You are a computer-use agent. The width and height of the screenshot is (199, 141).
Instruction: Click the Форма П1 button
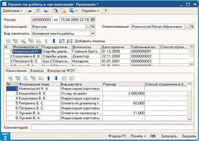pyautogui.click(x=117, y=136)
